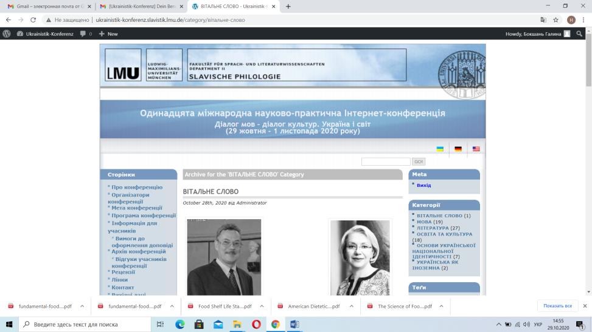This screenshot has height=332, width=592.
Task: Open the ЛІТЕРАТУРА category
Action: pos(433,228)
